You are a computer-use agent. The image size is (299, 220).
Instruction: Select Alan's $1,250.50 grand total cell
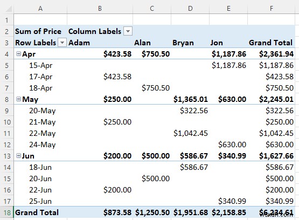(x=152, y=212)
